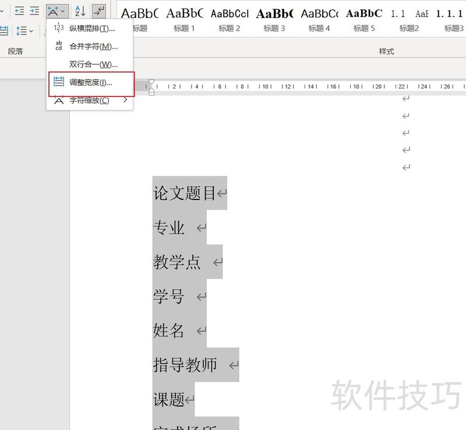Click the increase indent icon
This screenshot has width=466, height=430.
tap(34, 11)
